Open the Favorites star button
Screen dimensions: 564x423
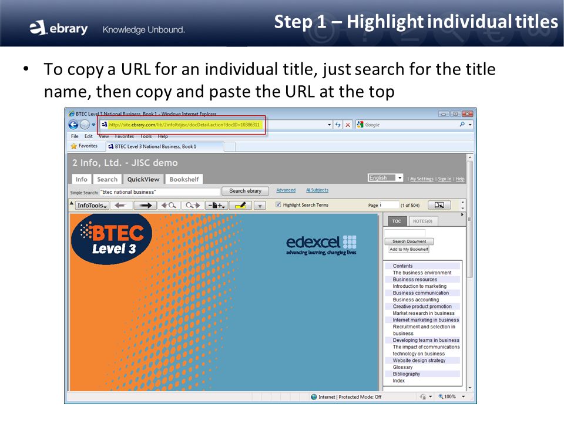[84, 146]
